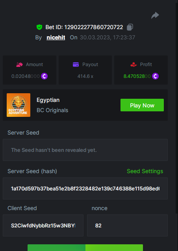Click the red Profit hand icon
The width and height of the screenshot is (178, 251).
[133, 65]
